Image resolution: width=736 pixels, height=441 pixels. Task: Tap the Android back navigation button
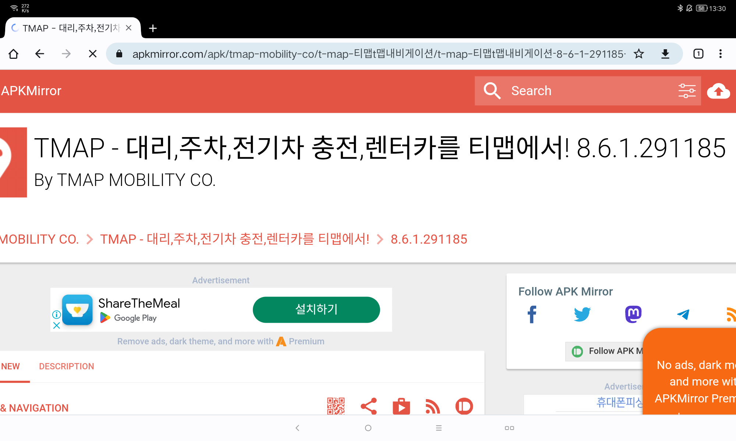coord(297,428)
